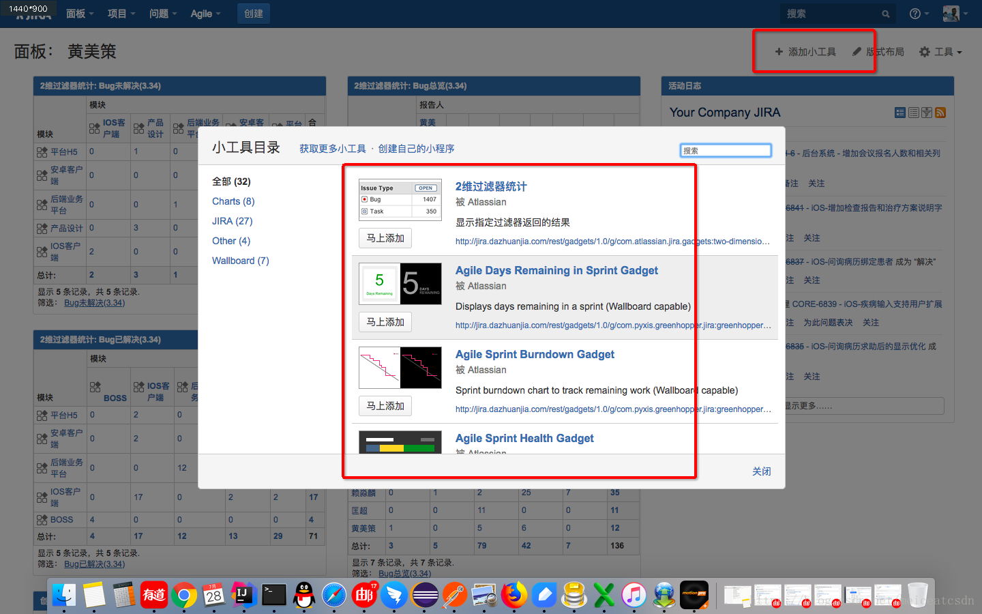Viewport: 982px width, 614px height.
Task: Open the Preview app dock icon
Action: 484,596
